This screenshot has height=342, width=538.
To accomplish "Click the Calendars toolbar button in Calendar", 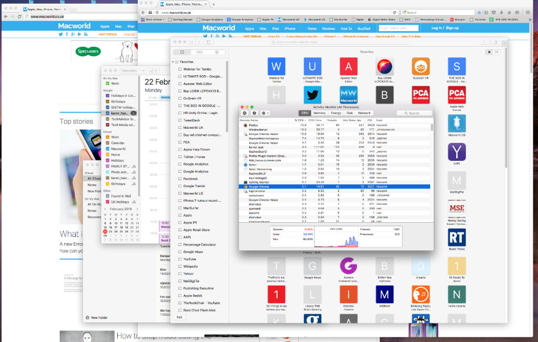I will (x=129, y=70).
